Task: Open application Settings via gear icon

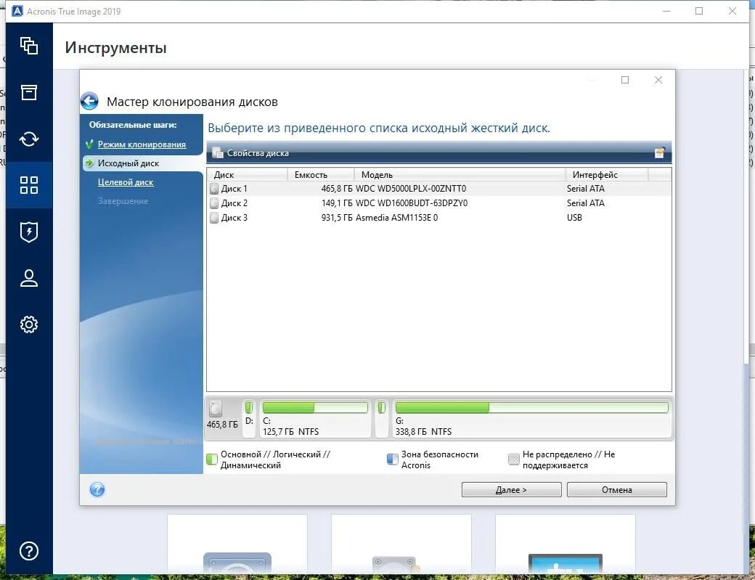Action: click(x=29, y=324)
